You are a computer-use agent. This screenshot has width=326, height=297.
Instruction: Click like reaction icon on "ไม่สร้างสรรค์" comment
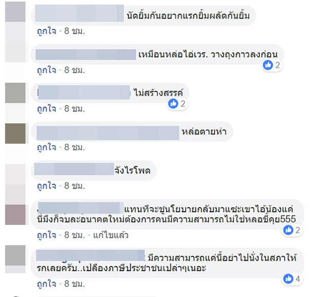[x=173, y=103]
